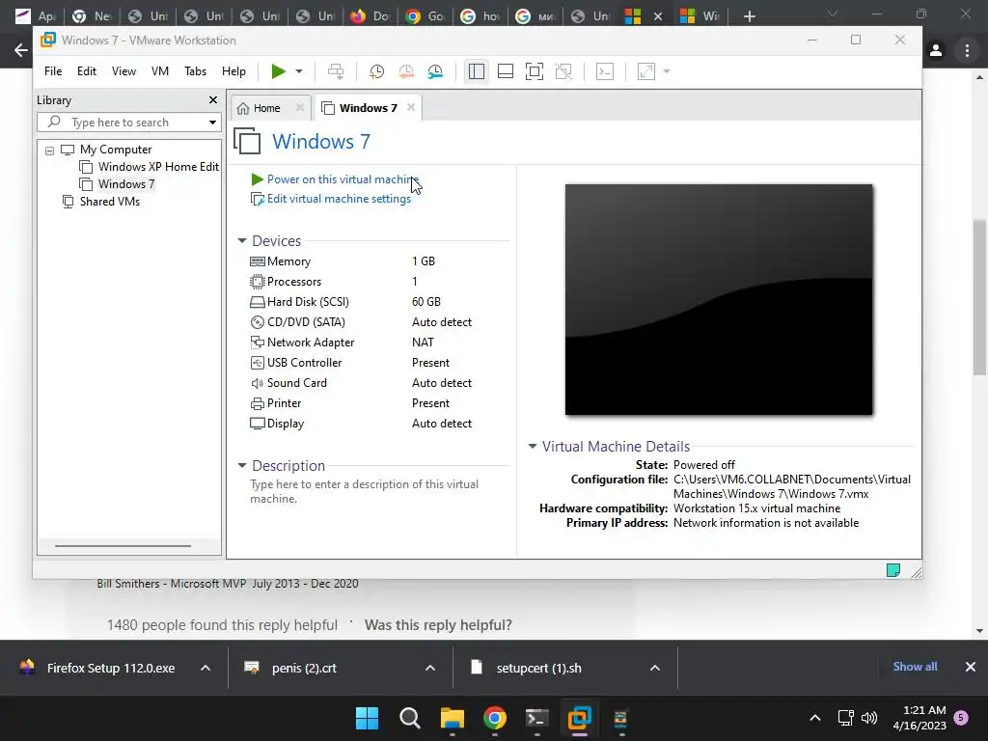The height and width of the screenshot is (741, 988).
Task: Click the Sound Card icon
Action: click(257, 383)
